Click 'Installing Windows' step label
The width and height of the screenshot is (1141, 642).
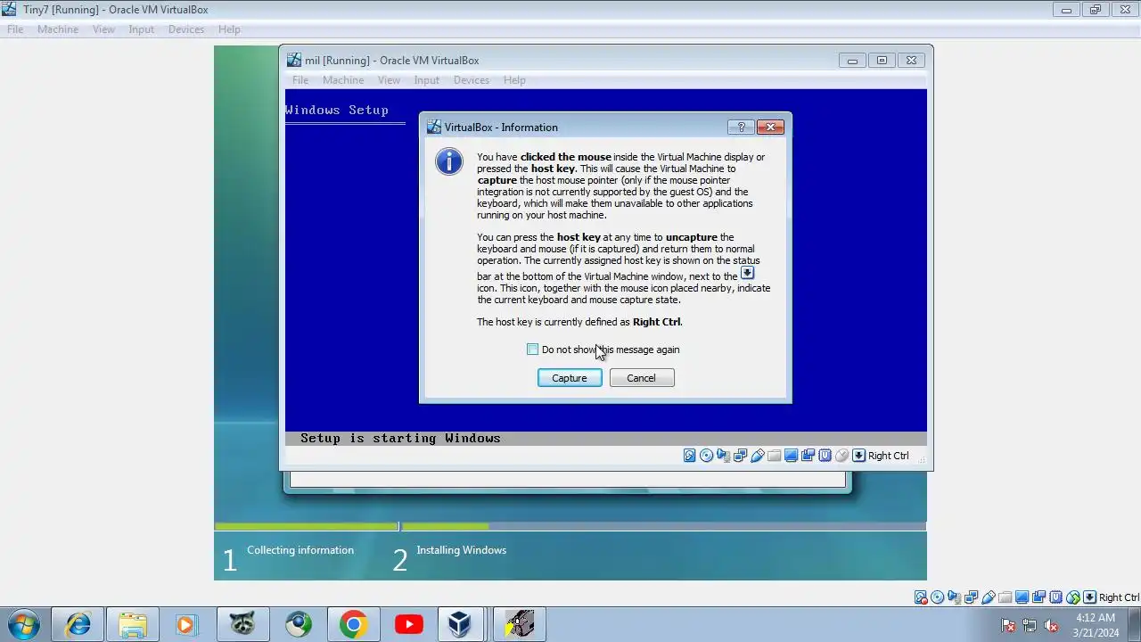[461, 550]
